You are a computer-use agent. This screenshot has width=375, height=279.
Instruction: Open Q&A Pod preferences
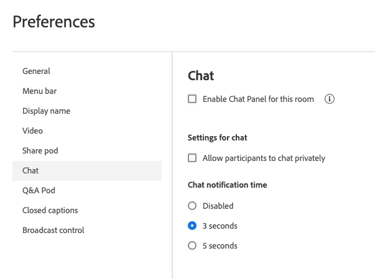[39, 191]
